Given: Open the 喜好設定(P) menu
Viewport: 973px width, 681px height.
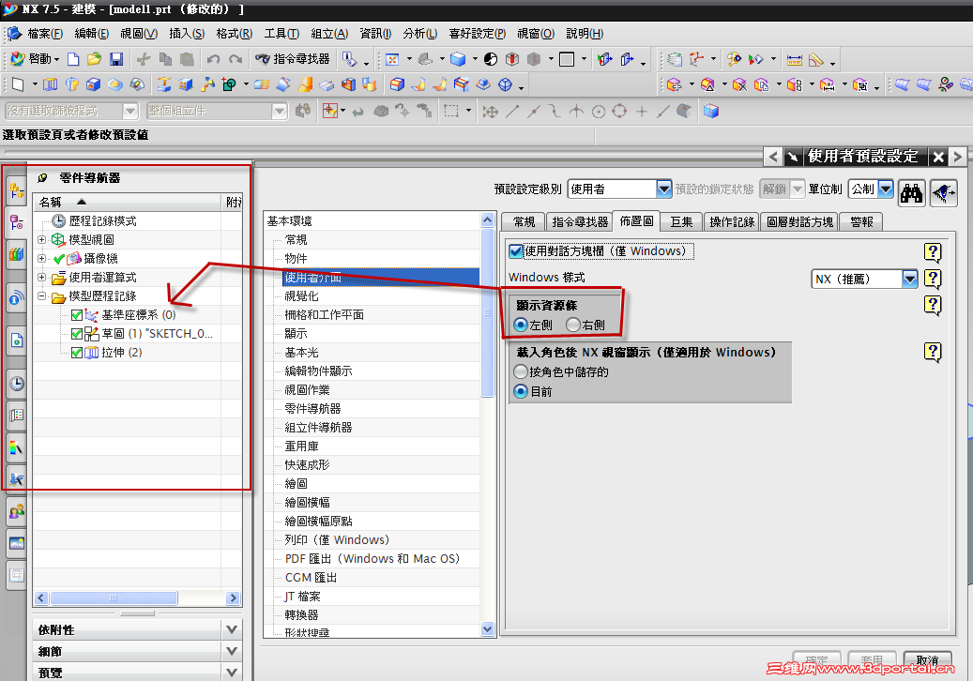Looking at the screenshot, I should (478, 34).
